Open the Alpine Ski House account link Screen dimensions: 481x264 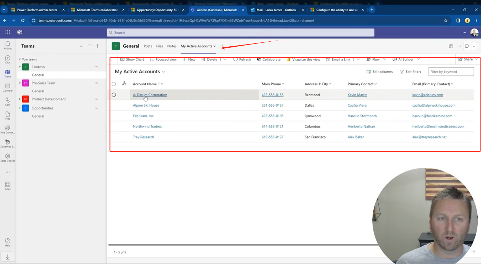[146, 105]
